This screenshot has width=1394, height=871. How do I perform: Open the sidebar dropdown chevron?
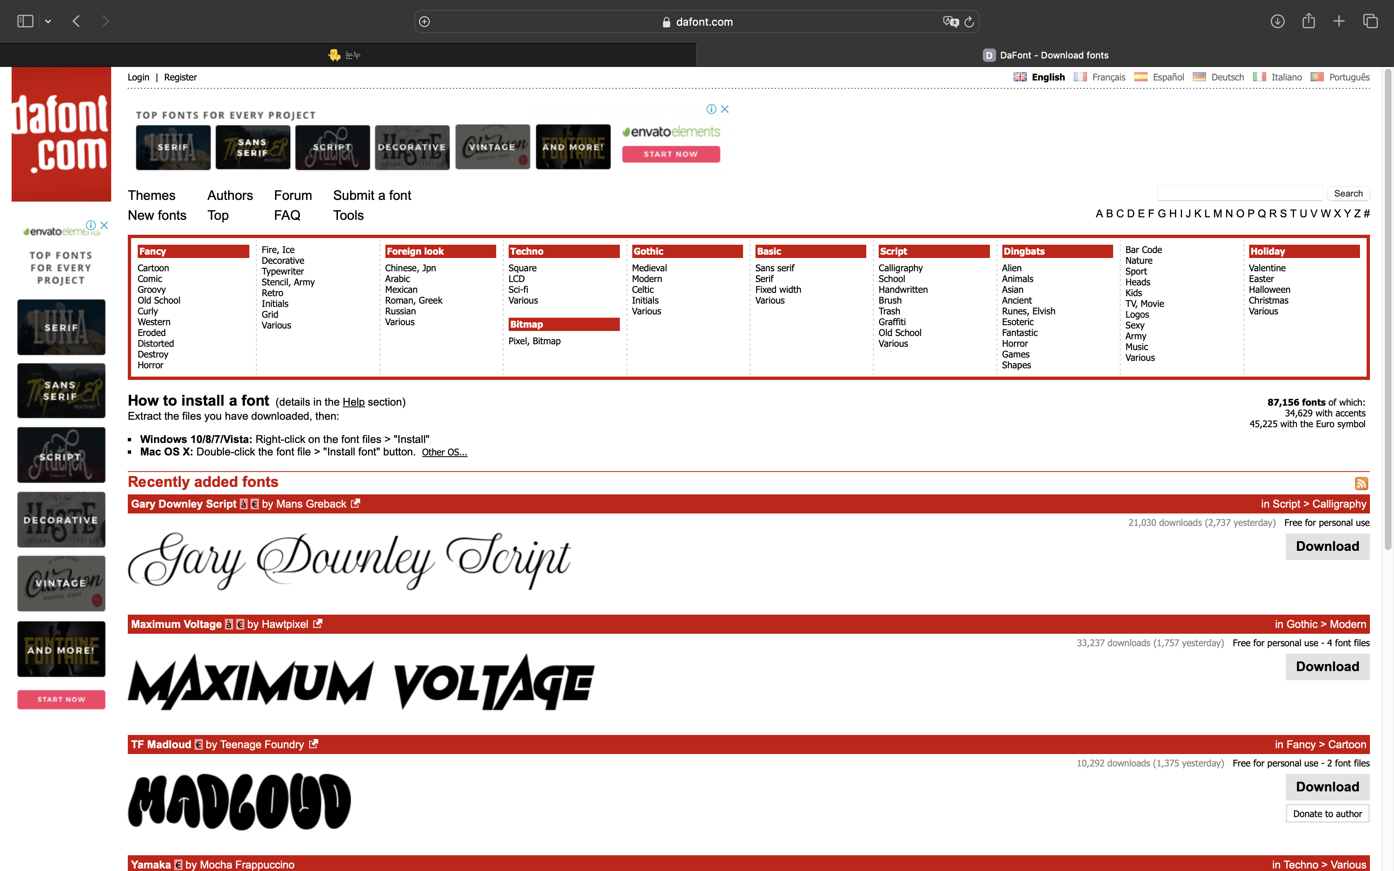pos(49,21)
